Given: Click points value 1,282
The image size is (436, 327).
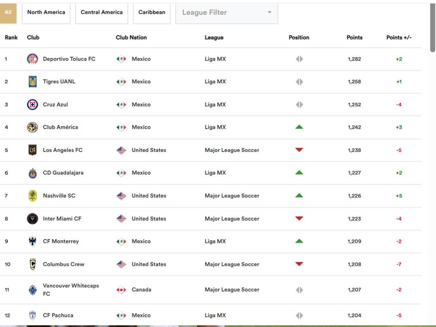Looking at the screenshot, I should click(x=354, y=59).
